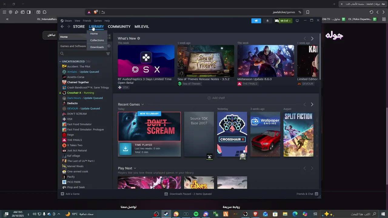
Task: Show next What's New items arrow
Action: (x=312, y=38)
